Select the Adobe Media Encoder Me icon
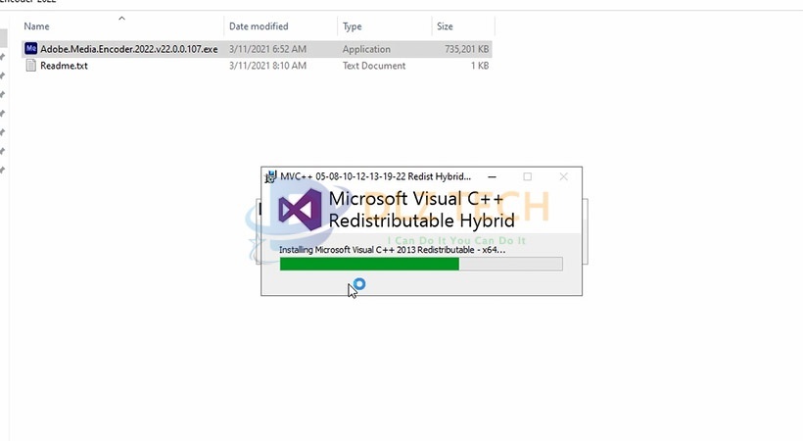This screenshot has width=803, height=441. pos(30,49)
